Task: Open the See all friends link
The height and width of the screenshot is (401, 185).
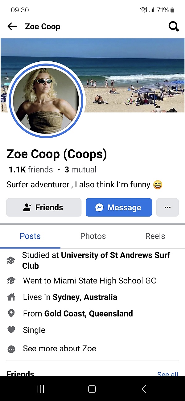Action: [167, 374]
